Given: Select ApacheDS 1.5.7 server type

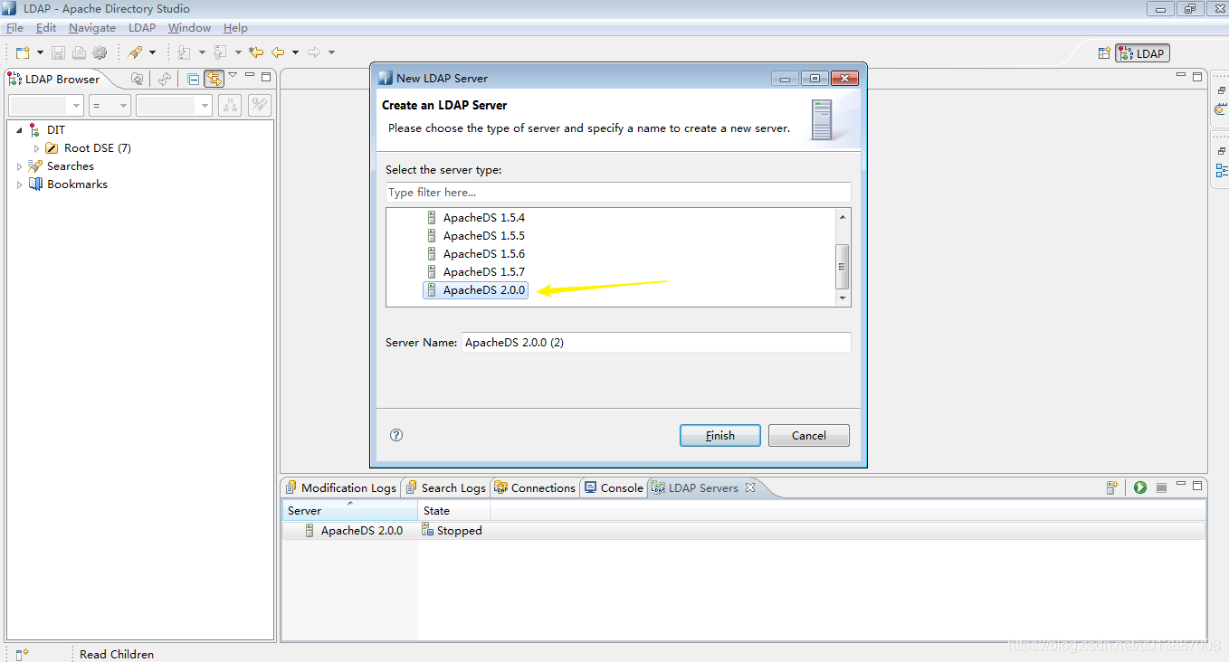Looking at the screenshot, I should (483, 272).
